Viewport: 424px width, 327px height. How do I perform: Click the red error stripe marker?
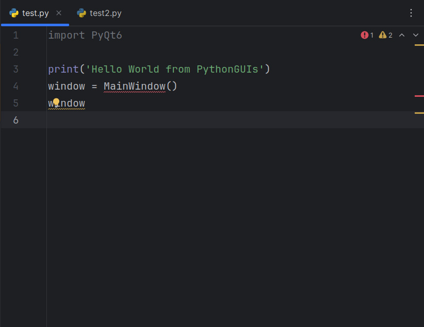pos(419,96)
